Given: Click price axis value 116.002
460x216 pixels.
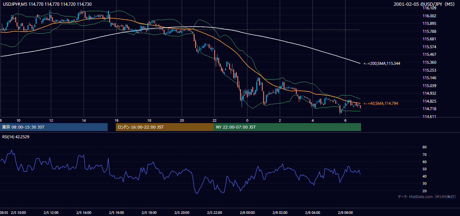Looking at the screenshot, I should [430, 16].
